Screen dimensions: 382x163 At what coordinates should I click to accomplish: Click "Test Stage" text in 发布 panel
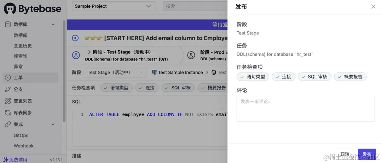(x=248, y=33)
